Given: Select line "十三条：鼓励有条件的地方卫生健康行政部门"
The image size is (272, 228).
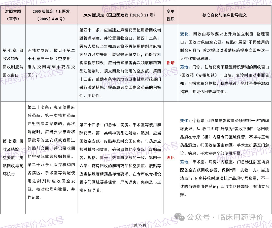Looking at the screenshot, I should click(120, 79).
